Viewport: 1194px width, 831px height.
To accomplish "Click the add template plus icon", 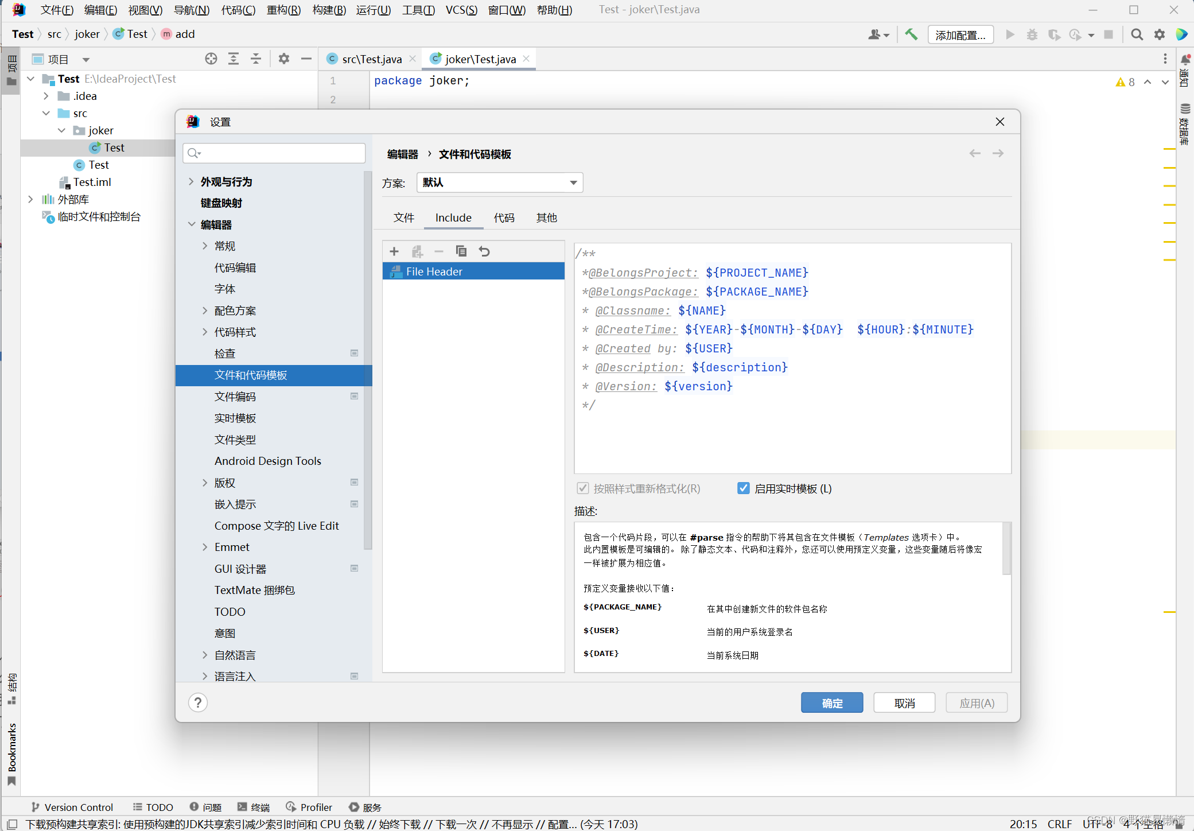I will [394, 251].
